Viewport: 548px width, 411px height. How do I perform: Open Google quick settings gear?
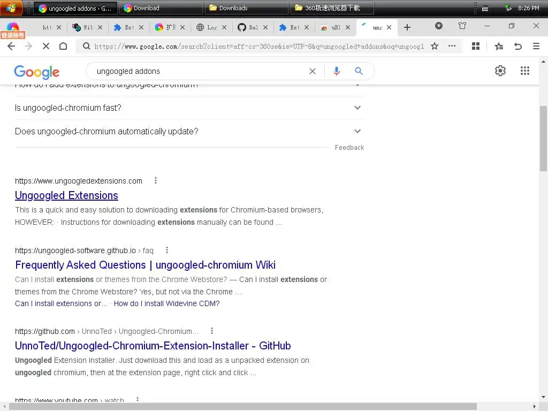(500, 71)
